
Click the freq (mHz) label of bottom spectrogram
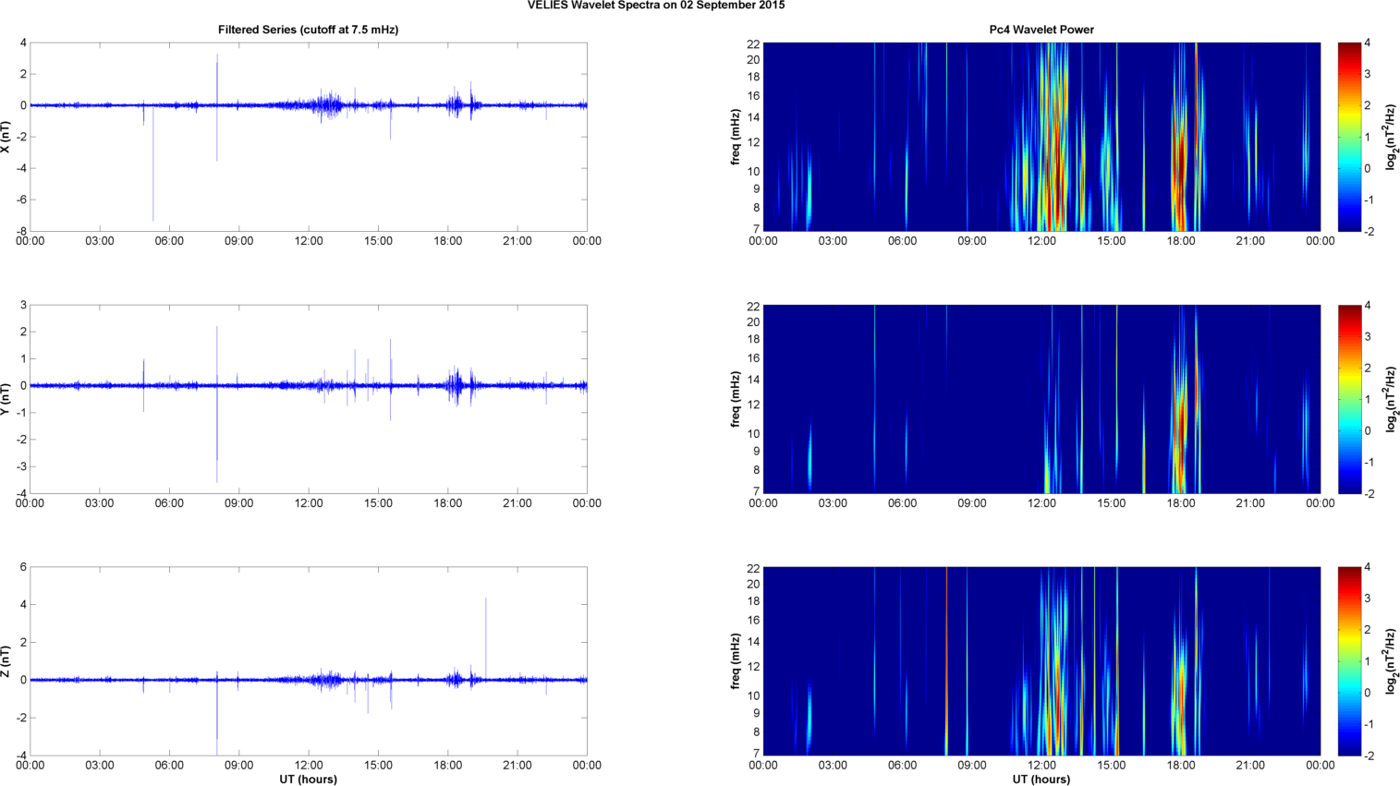pyautogui.click(x=736, y=661)
